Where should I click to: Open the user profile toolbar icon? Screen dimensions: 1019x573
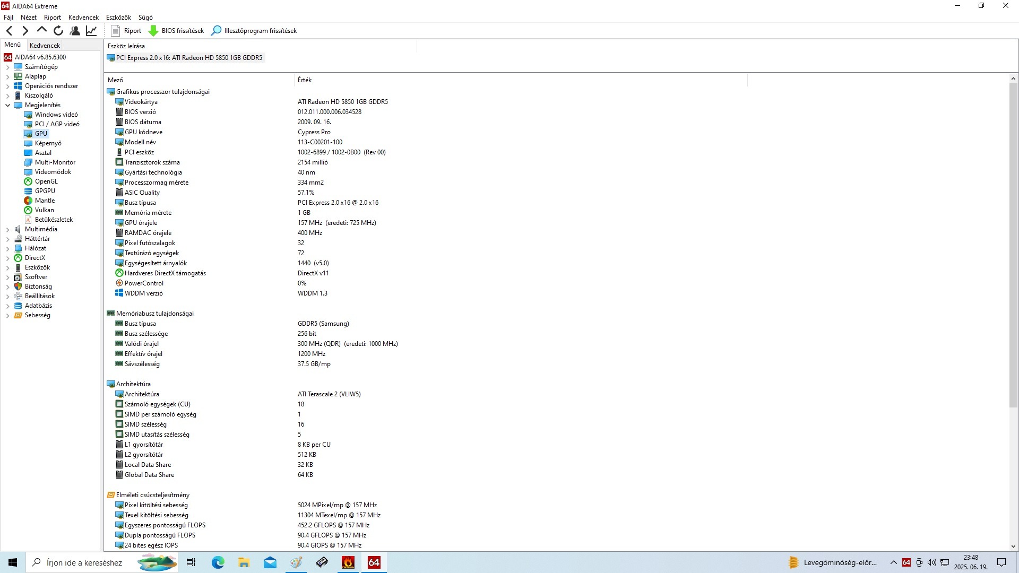click(75, 31)
